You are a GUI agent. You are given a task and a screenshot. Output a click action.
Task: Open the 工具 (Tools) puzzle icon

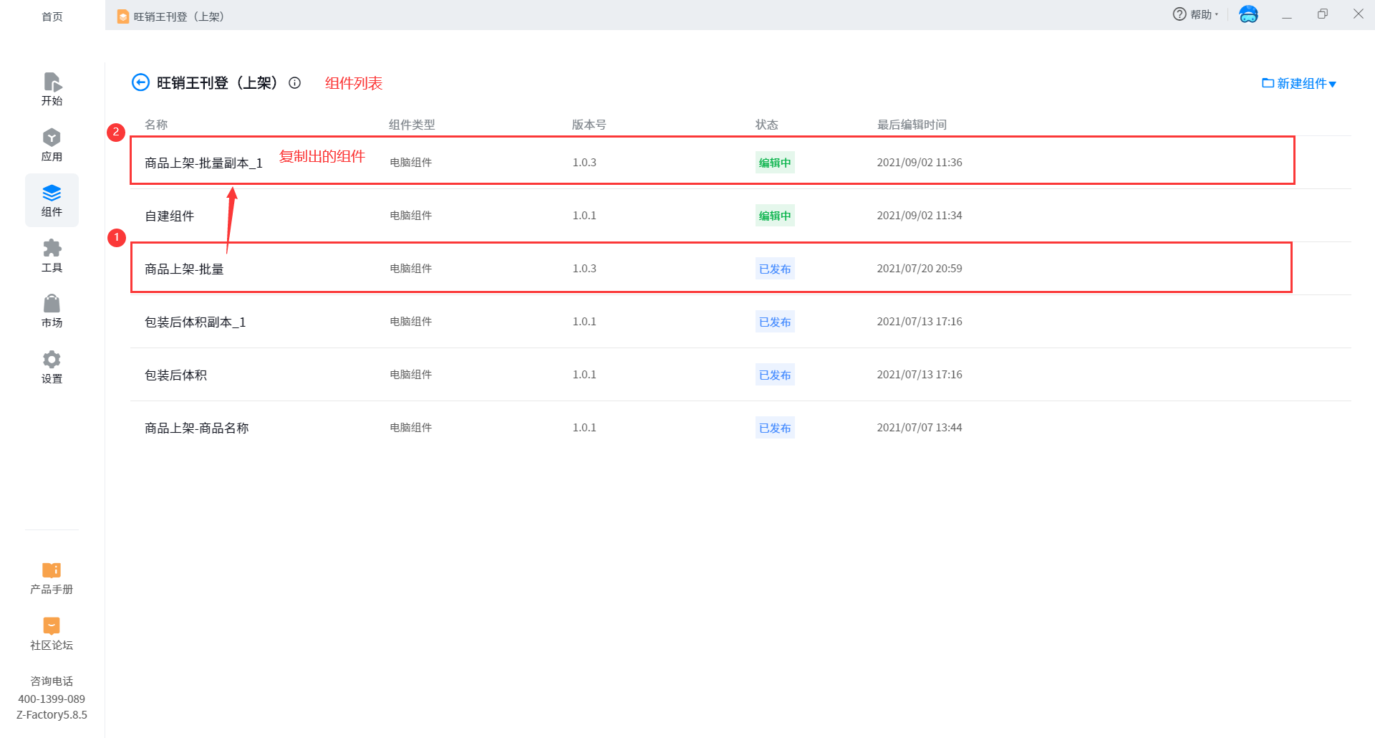click(52, 256)
